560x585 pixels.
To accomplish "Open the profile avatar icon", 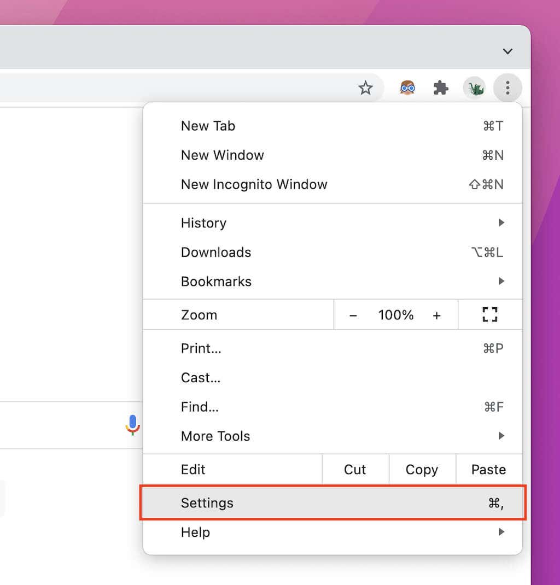I will (x=475, y=88).
